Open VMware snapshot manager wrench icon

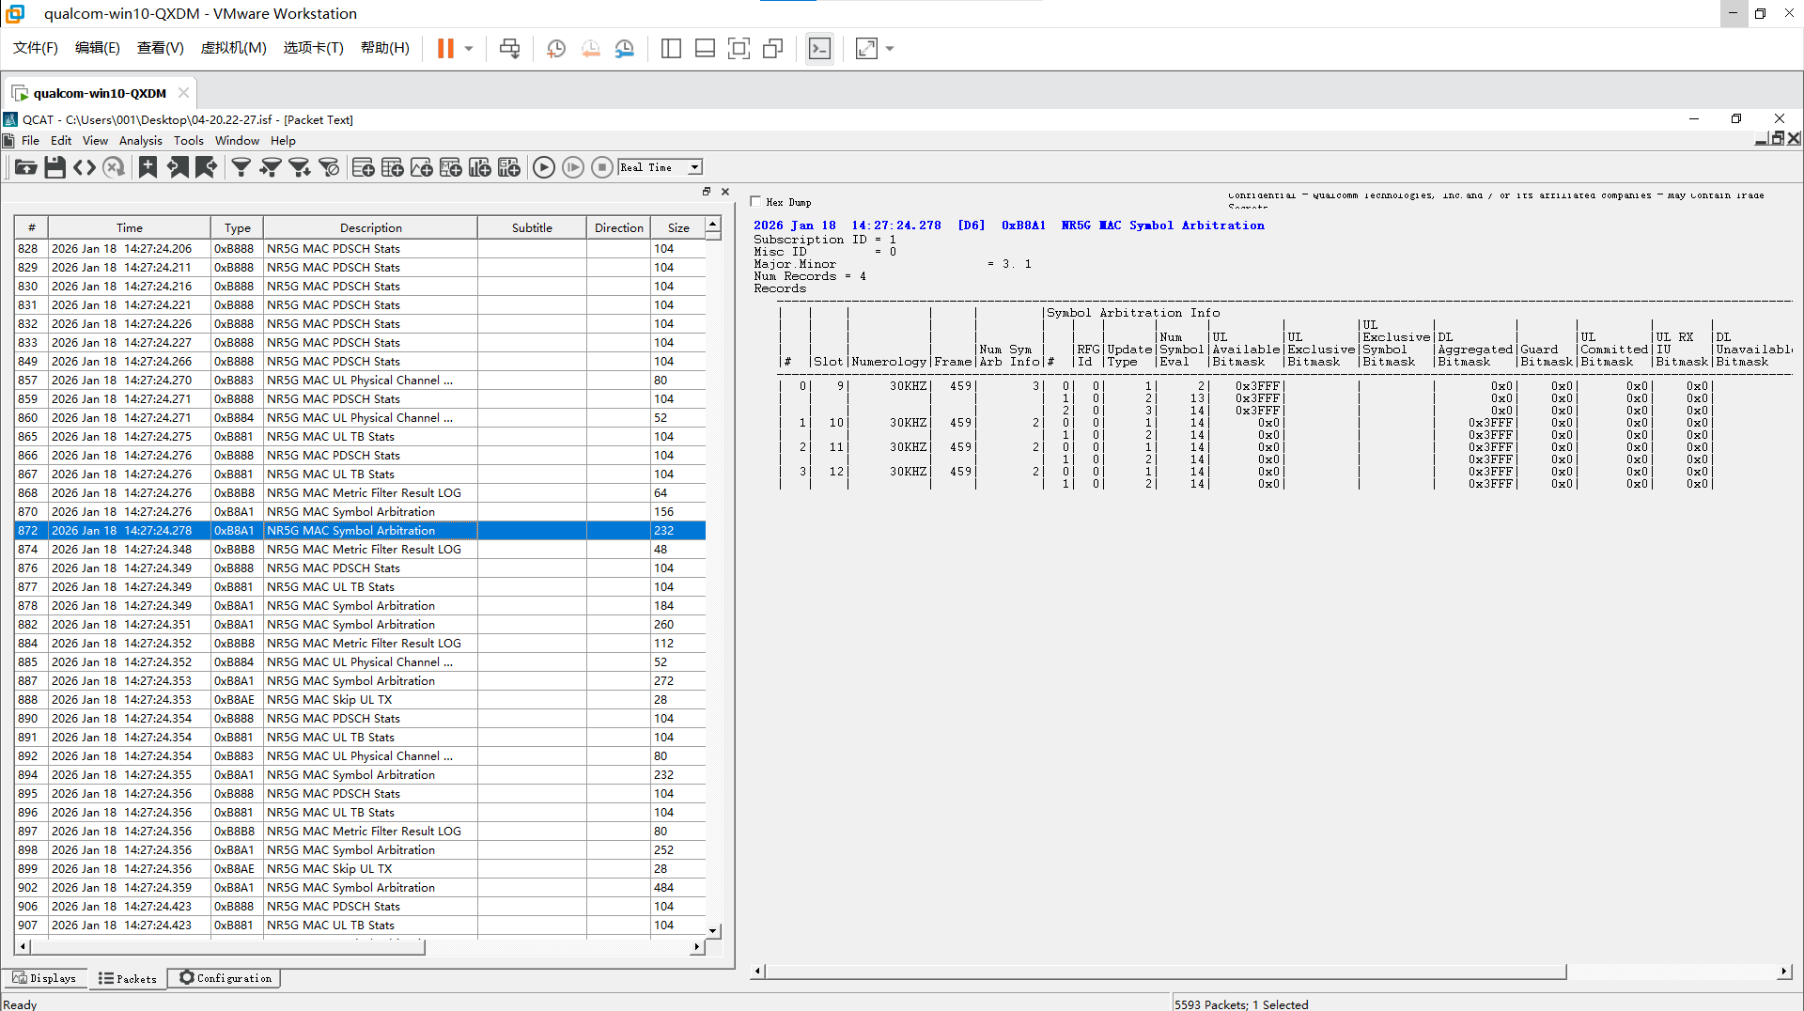tap(625, 49)
